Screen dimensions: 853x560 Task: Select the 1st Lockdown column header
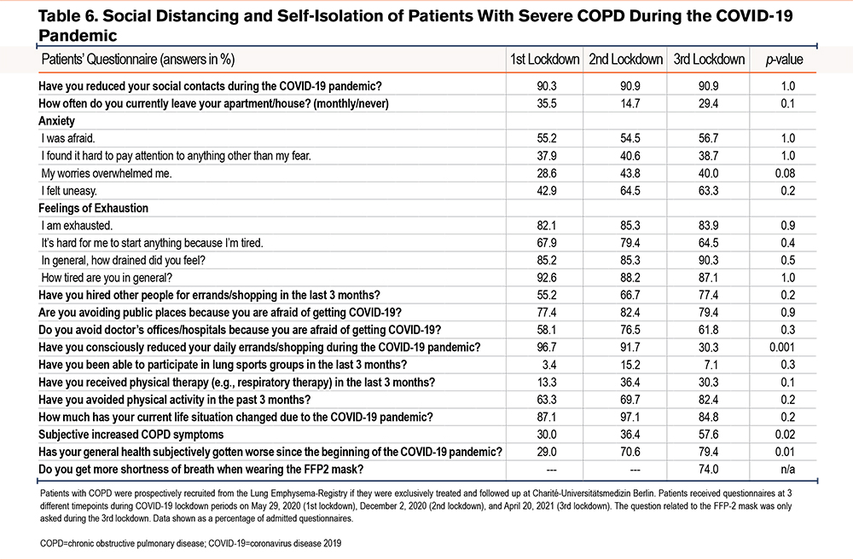tap(544, 59)
